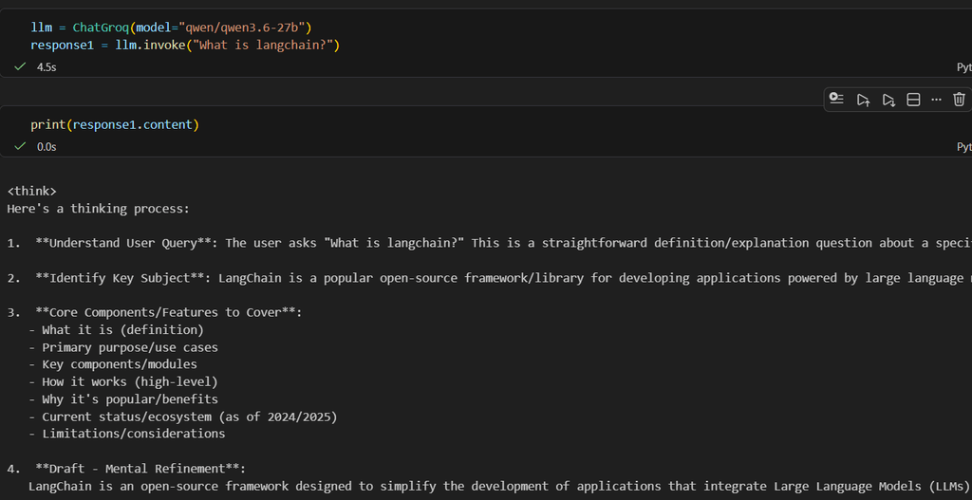Click the "- Limitations/considerations" line

(126, 434)
